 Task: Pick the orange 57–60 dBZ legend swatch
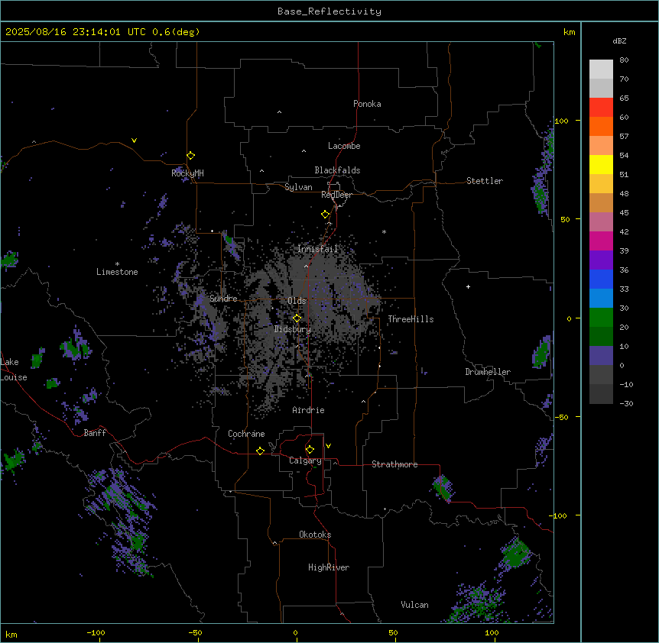(x=601, y=127)
